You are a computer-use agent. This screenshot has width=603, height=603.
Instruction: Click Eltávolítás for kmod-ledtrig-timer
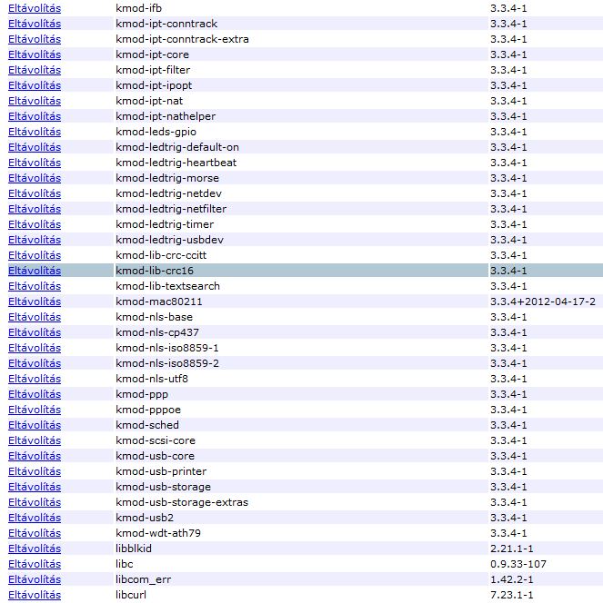35,224
